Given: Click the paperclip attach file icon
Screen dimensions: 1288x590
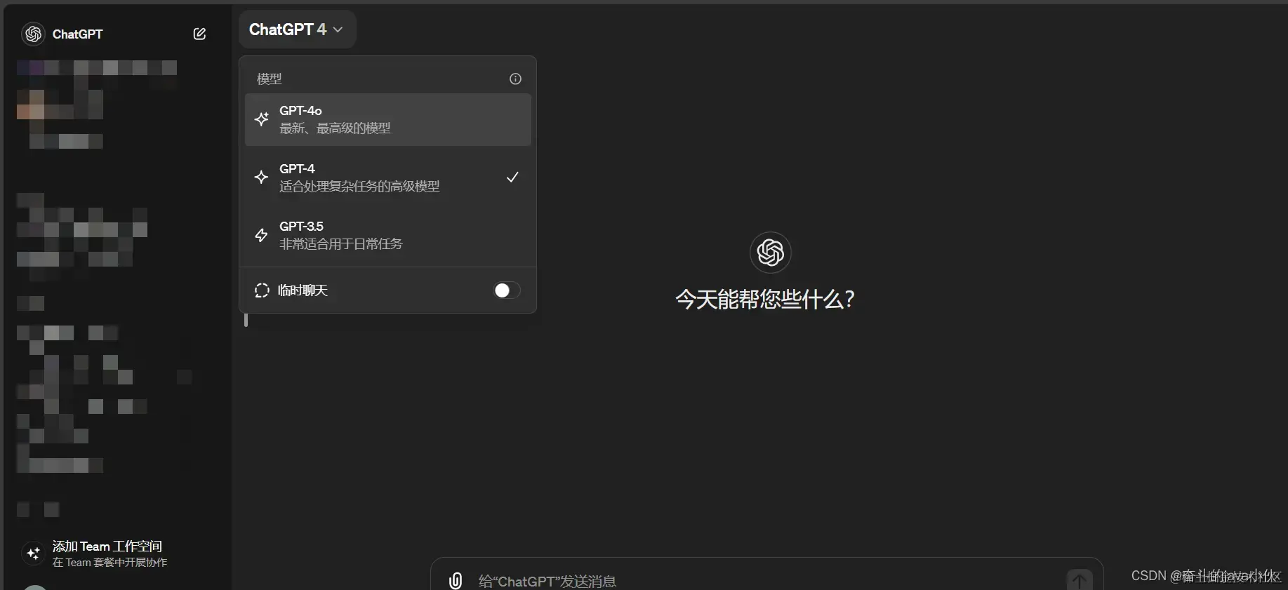Looking at the screenshot, I should pyautogui.click(x=456, y=580).
